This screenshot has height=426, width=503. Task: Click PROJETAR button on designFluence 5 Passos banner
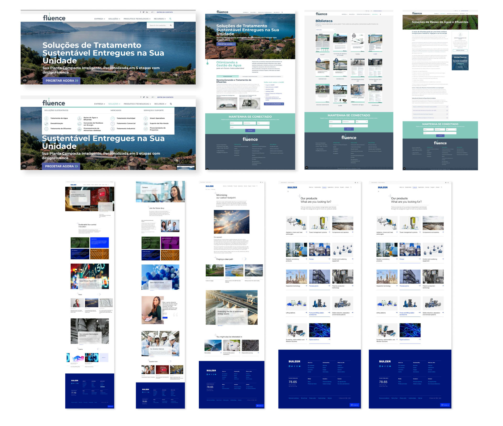(460, 67)
